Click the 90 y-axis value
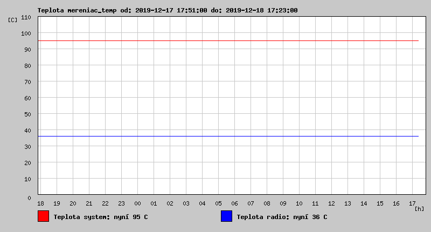Viewport: 431px width, 232px height. [x=28, y=50]
